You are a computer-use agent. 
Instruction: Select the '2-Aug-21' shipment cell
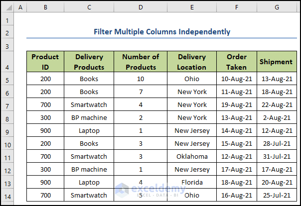tap(276, 117)
